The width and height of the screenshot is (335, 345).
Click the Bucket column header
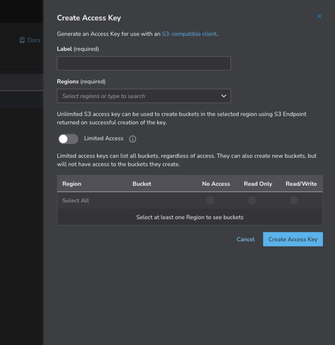(142, 184)
